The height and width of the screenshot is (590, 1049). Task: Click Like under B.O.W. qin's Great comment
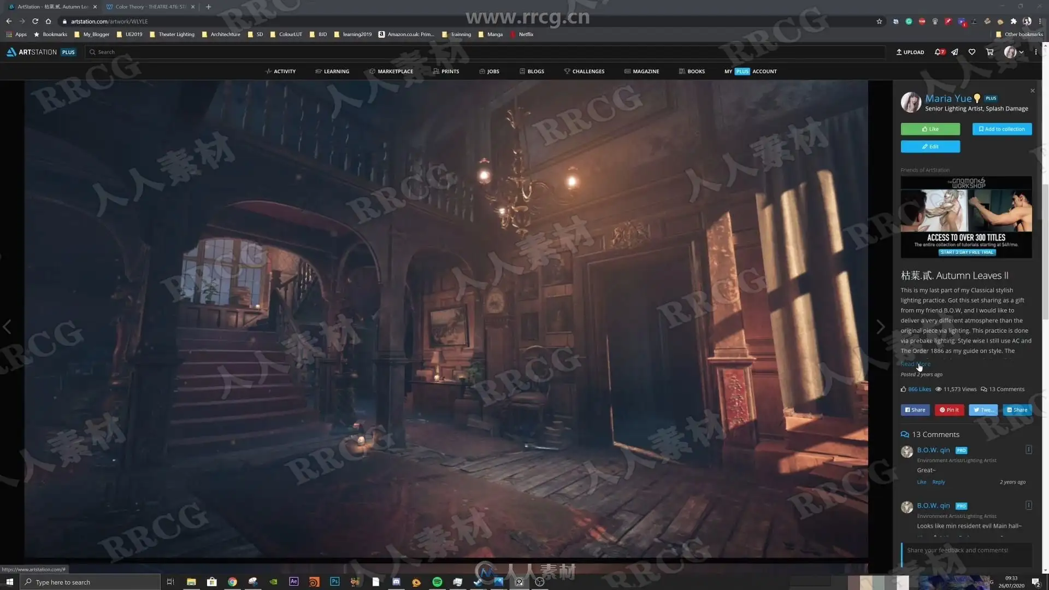[921, 482]
